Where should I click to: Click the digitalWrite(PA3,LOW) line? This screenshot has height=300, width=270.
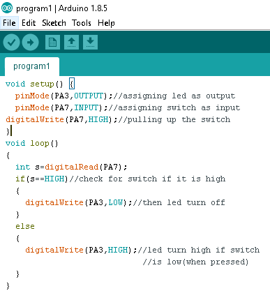point(125,202)
